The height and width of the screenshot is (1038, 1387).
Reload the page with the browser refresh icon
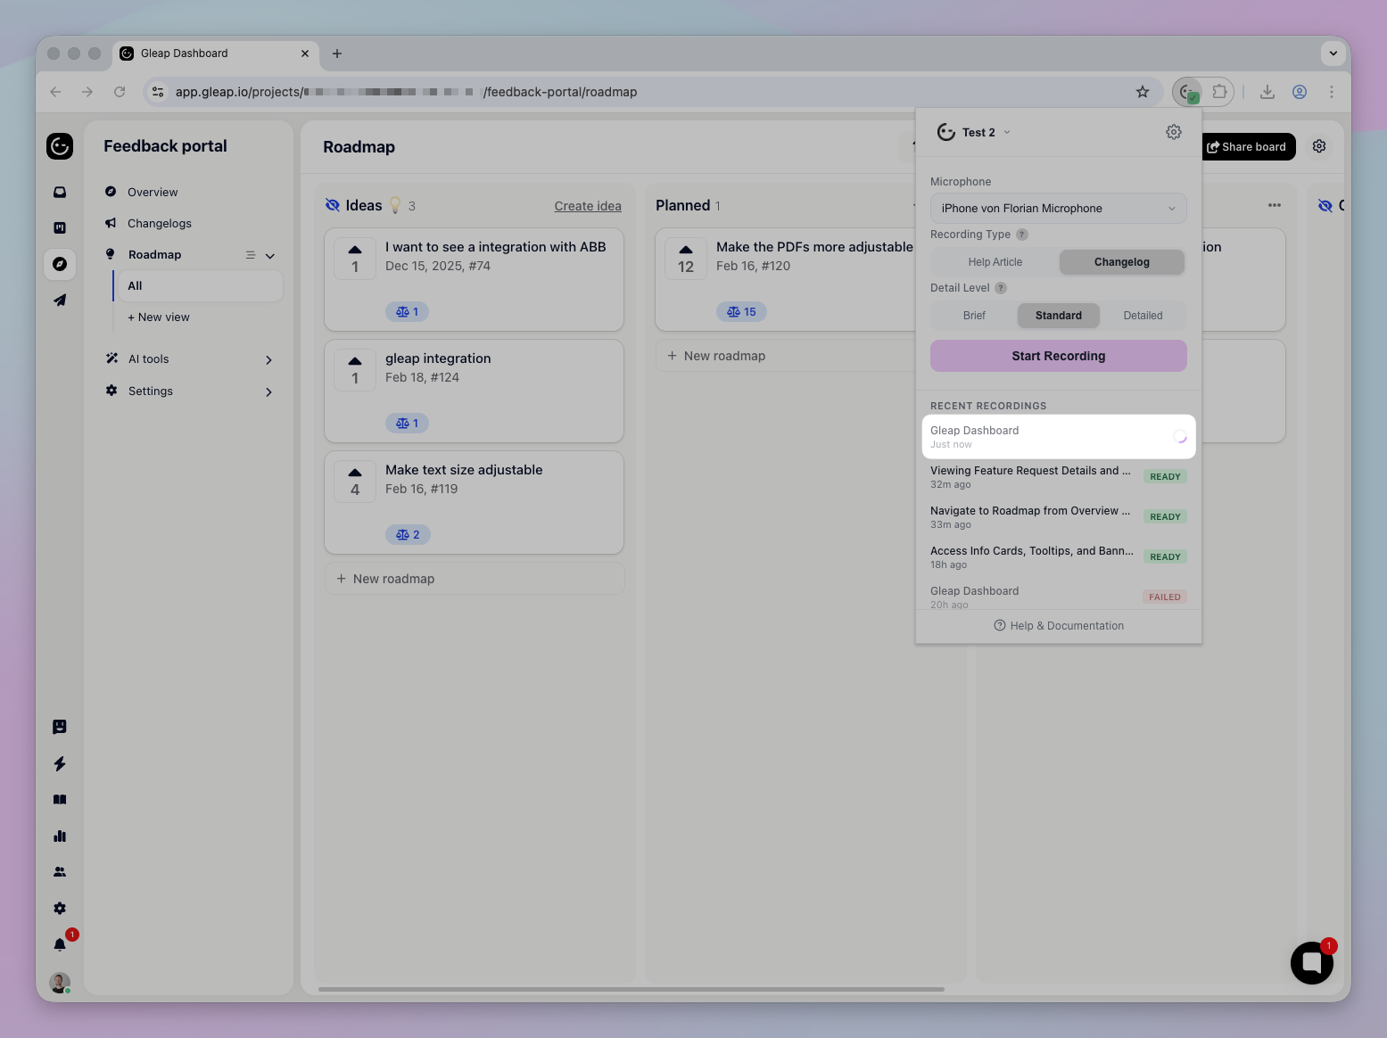[x=120, y=92]
